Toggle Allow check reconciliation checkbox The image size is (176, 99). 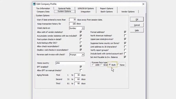(x=81, y=46)
